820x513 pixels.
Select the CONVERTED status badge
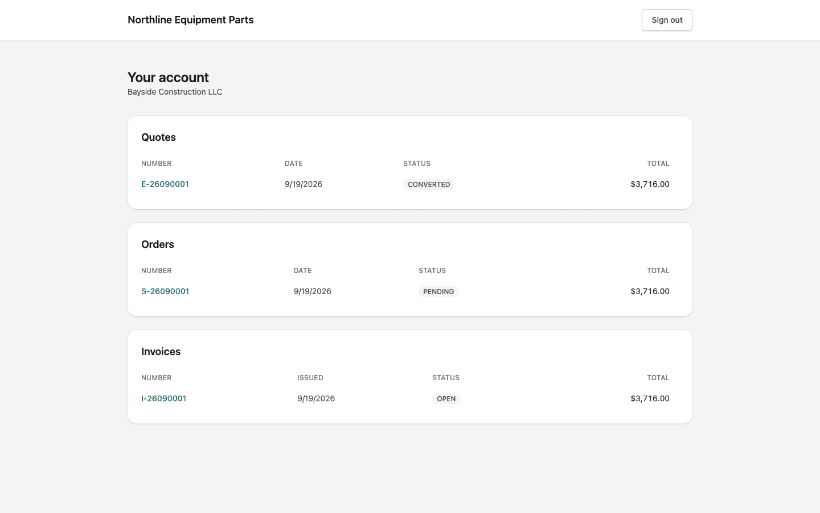(429, 185)
